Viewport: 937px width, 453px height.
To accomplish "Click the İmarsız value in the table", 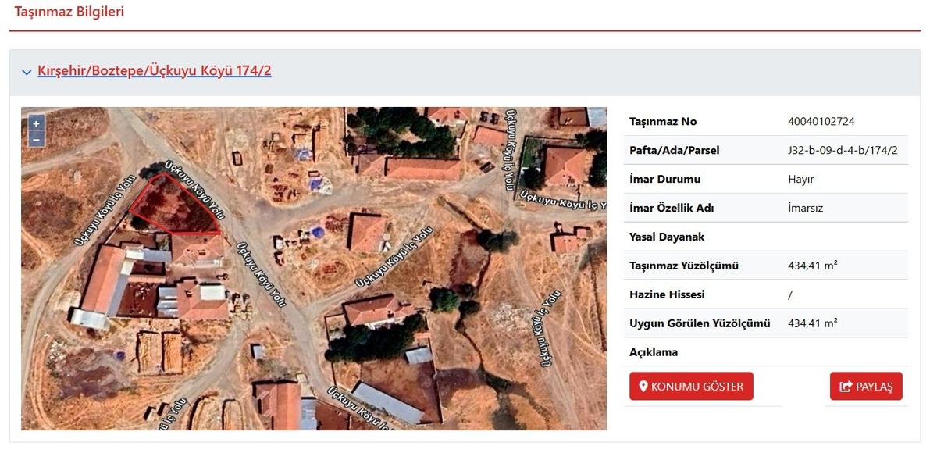I will (x=806, y=209).
